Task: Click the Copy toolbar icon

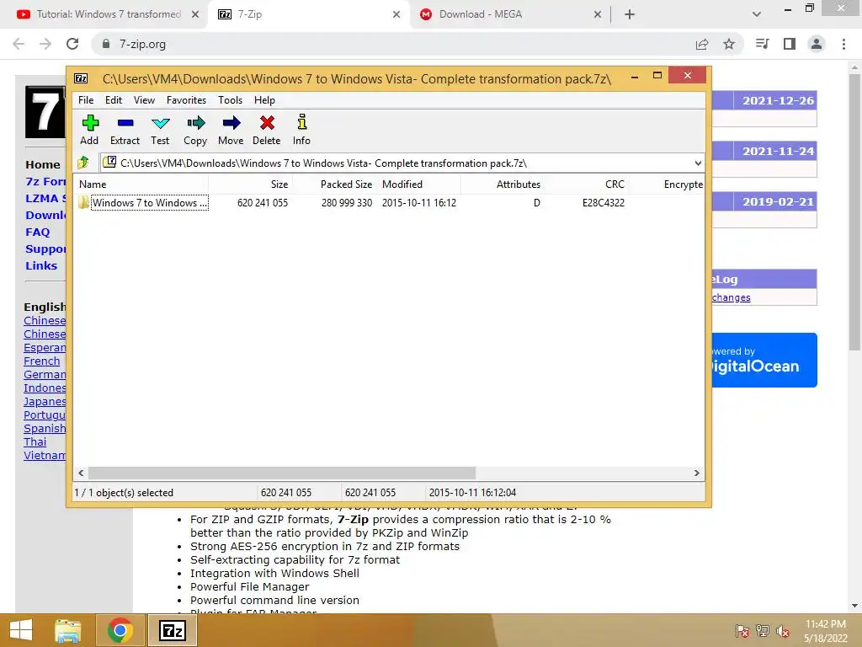Action: (195, 130)
